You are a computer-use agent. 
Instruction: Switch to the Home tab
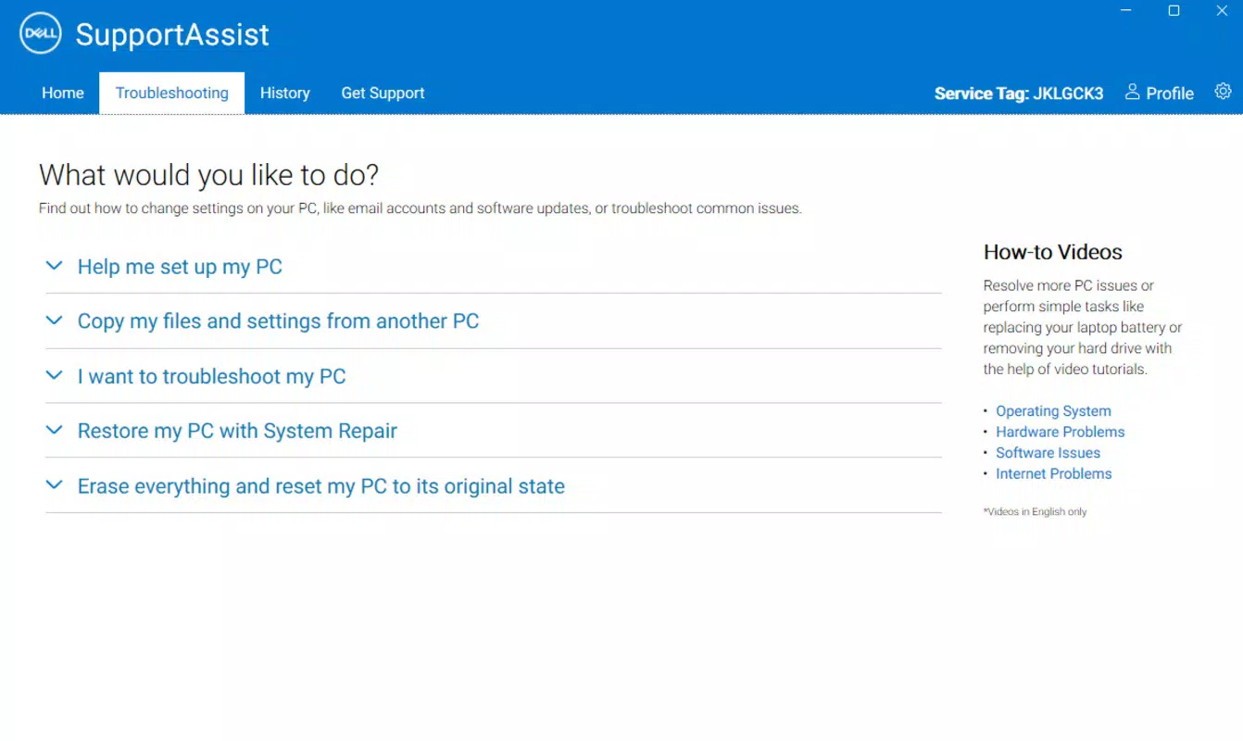(x=63, y=93)
